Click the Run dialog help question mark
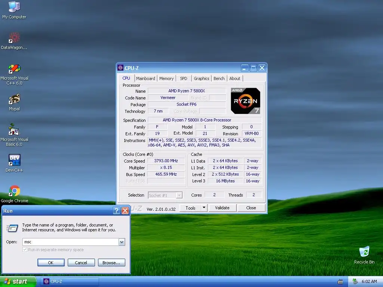The image size is (383, 287). [117, 211]
